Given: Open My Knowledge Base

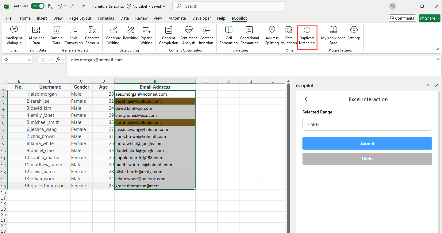Looking at the screenshot, I should point(333,35).
